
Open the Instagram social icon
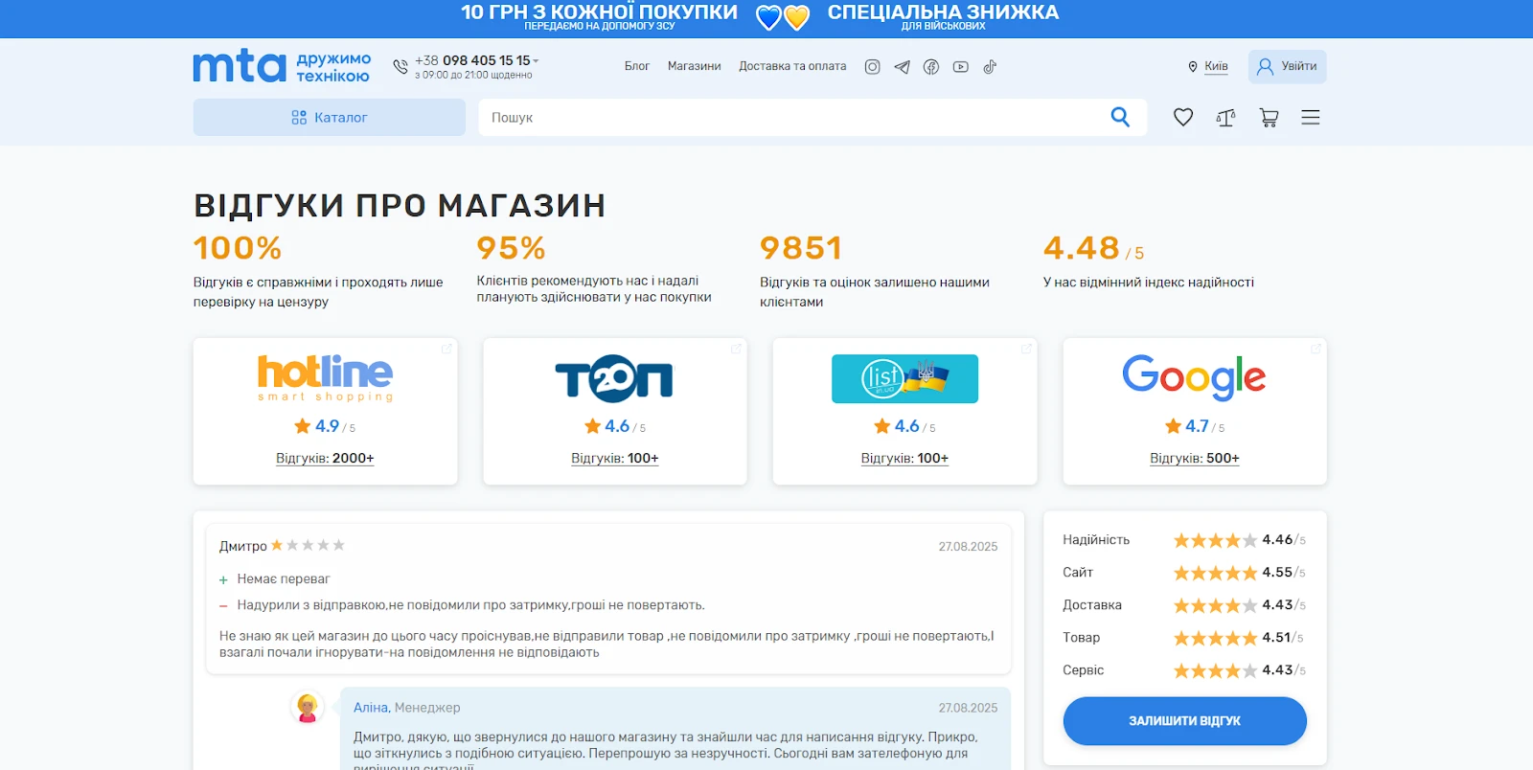tap(872, 67)
